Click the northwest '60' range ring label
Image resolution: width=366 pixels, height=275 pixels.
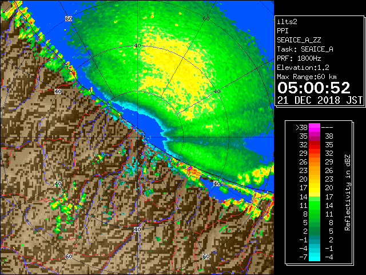(x=69, y=18)
